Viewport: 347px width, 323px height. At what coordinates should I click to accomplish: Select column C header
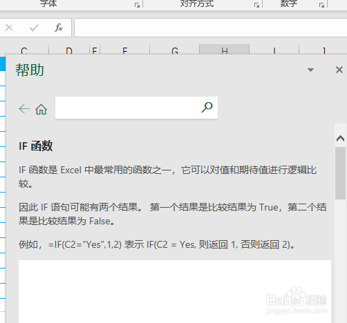(24, 50)
